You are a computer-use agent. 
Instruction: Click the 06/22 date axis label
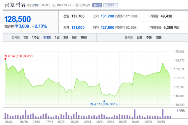tap(9, 122)
